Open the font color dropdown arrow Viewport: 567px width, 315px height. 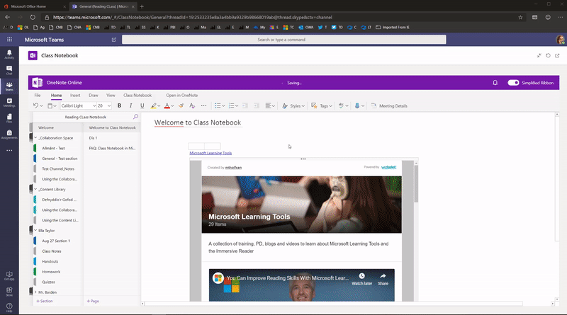pyautogui.click(x=172, y=106)
